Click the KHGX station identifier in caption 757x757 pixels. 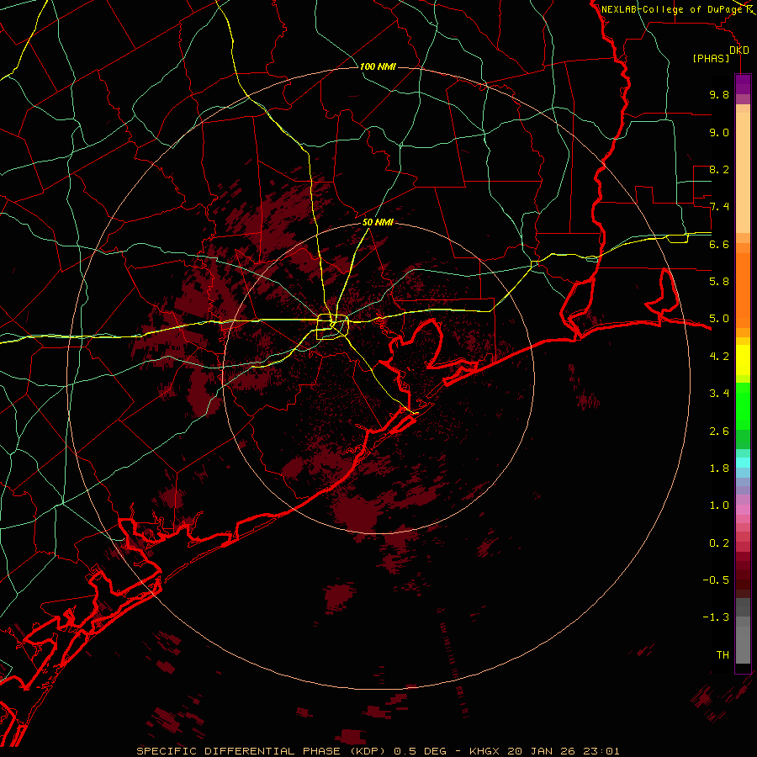[x=485, y=751]
